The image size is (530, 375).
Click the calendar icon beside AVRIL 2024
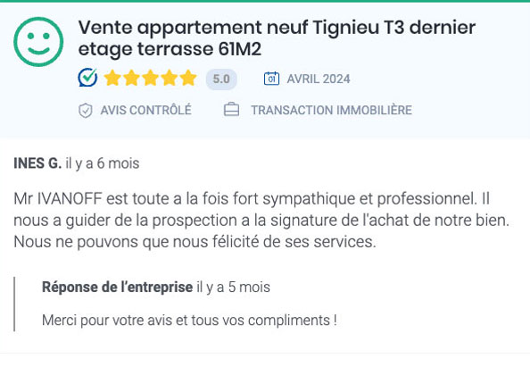tap(271, 79)
